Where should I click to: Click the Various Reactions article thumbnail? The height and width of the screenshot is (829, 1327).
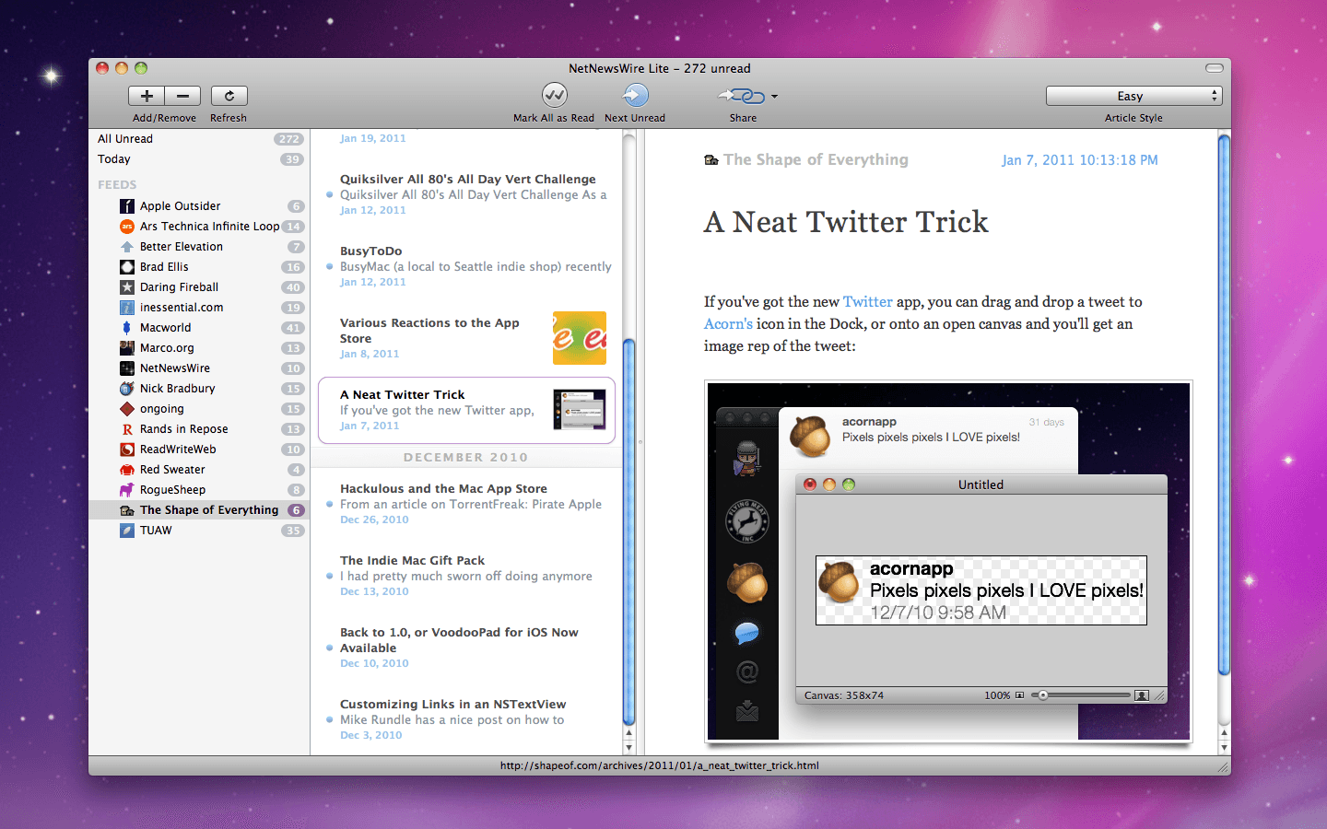tap(580, 338)
